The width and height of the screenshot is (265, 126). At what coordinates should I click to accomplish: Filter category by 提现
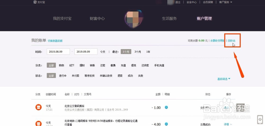[134, 66]
